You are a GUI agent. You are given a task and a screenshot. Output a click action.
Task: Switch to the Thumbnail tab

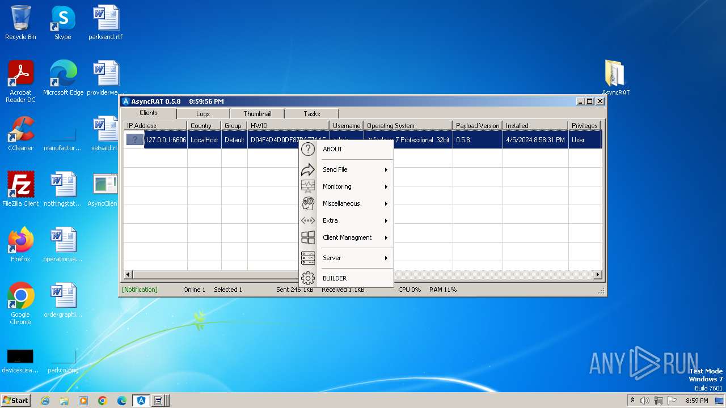click(258, 114)
